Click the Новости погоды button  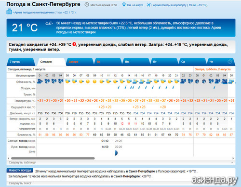coord(20,170)
